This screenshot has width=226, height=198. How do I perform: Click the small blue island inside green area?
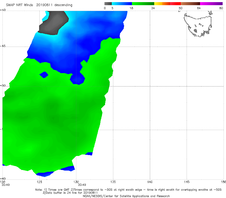tap(44, 75)
